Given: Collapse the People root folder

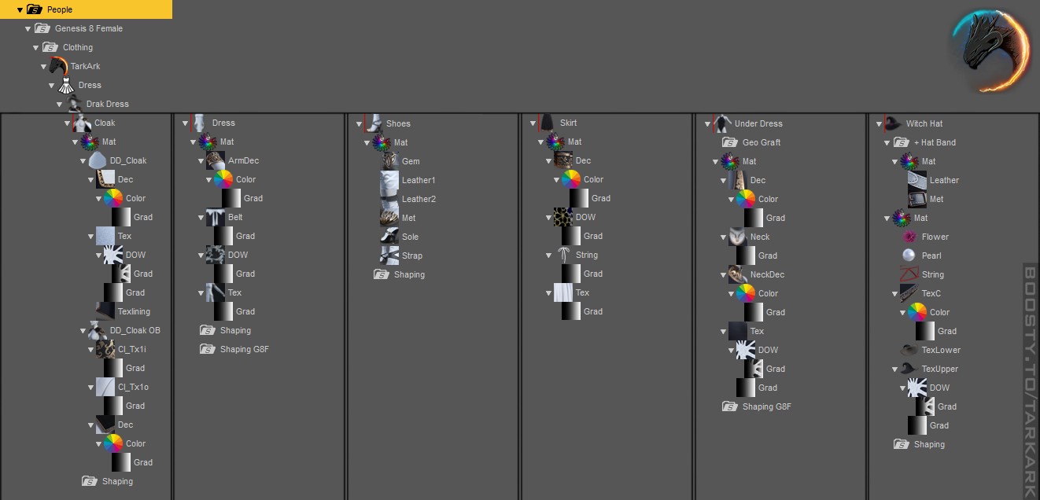Looking at the screenshot, I should (x=20, y=9).
